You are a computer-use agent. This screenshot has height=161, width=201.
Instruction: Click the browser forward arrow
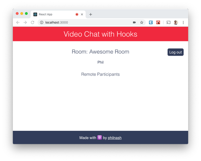click(25, 23)
